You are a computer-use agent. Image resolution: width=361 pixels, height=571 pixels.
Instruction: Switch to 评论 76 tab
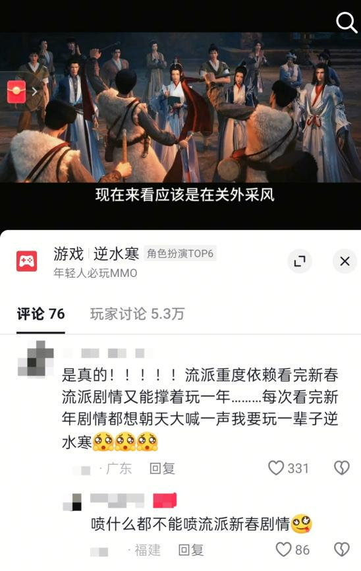click(x=41, y=314)
